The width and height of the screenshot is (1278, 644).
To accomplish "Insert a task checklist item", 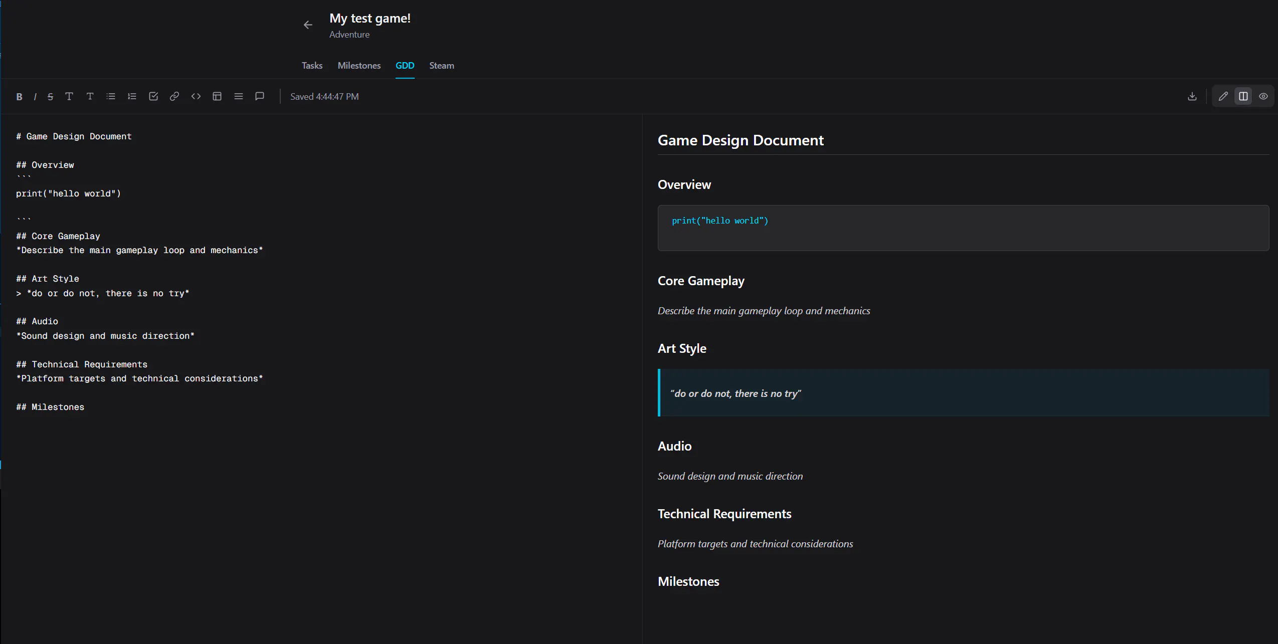I will pyautogui.click(x=153, y=96).
